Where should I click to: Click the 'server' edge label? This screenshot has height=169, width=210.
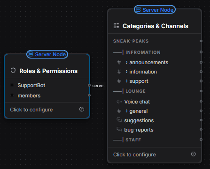[99, 86]
